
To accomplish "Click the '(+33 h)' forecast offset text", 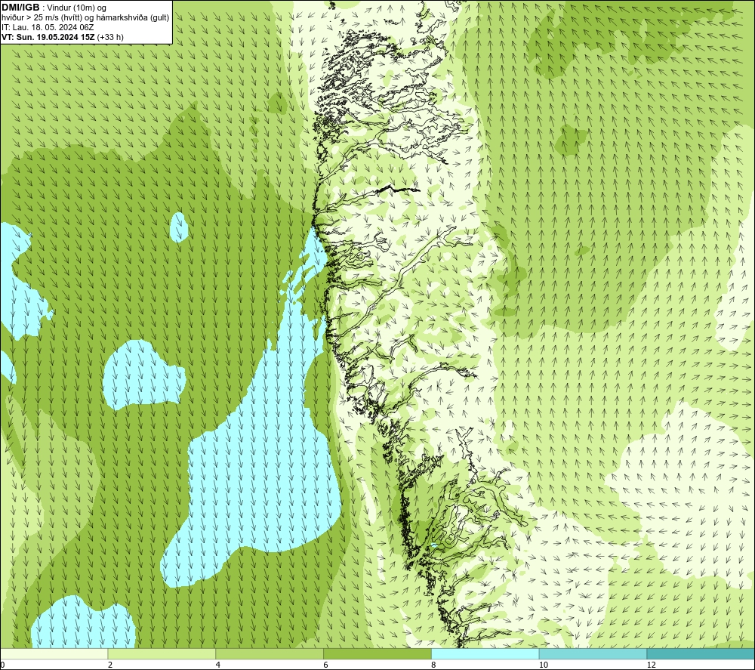I will coord(110,37).
